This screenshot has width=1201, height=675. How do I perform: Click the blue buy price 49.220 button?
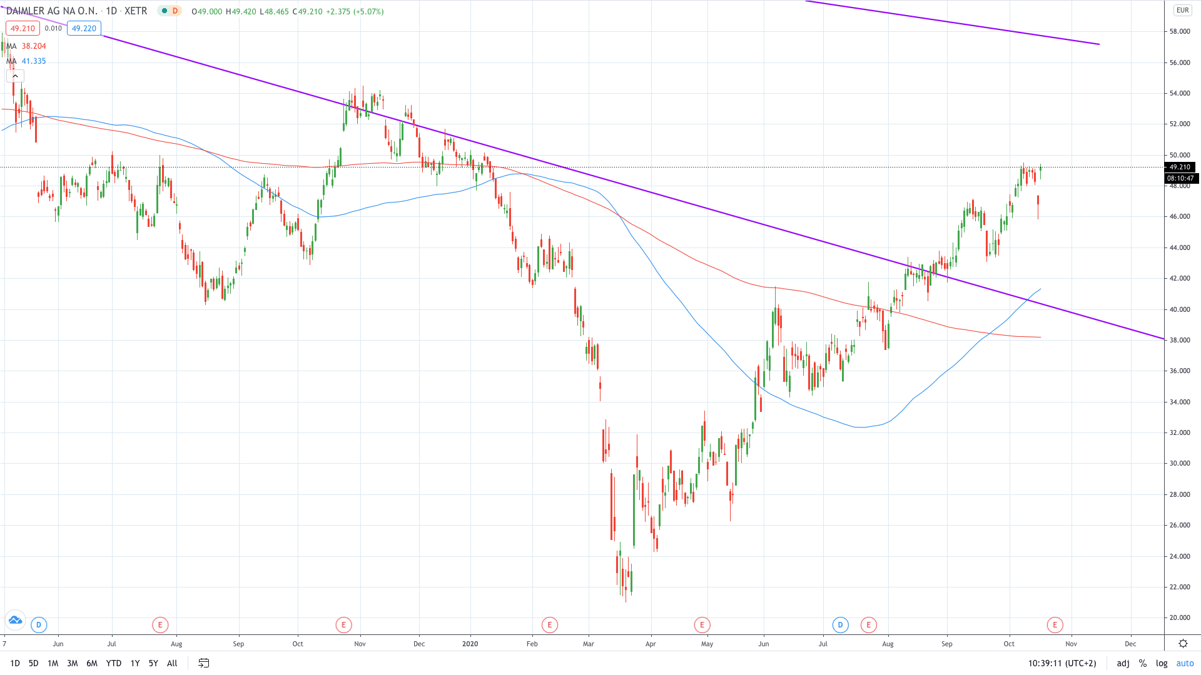pyautogui.click(x=84, y=28)
